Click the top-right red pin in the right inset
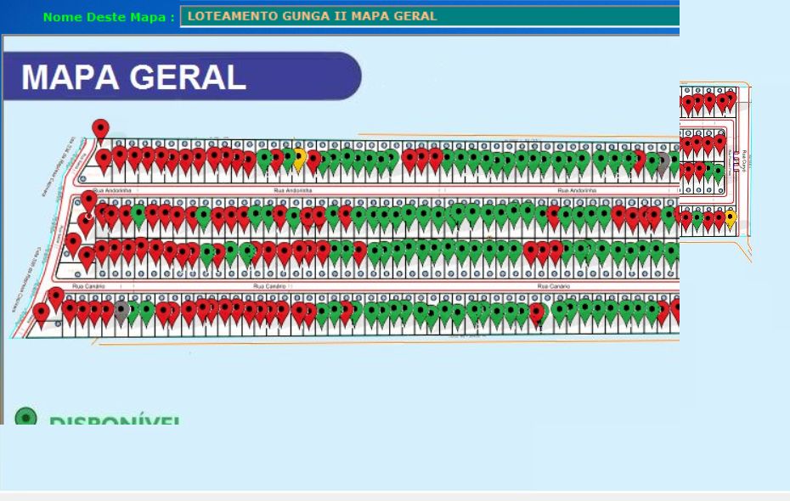The width and height of the screenshot is (790, 501). pos(730,99)
